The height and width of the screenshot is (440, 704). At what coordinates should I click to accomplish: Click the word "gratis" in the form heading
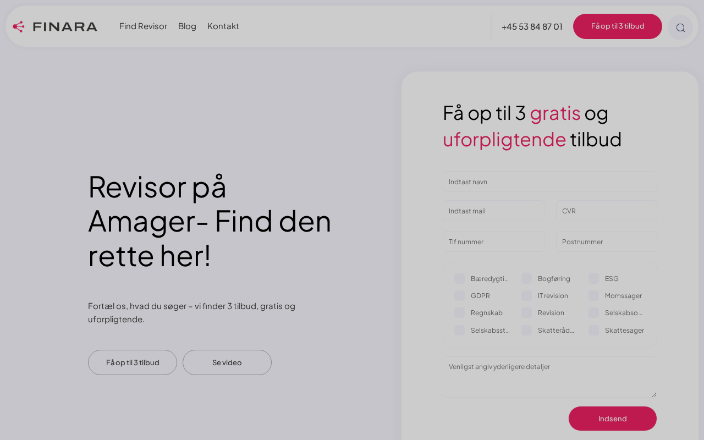555,113
